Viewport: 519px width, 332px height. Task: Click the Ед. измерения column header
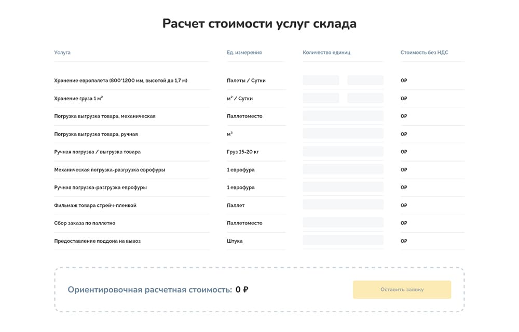pos(244,52)
